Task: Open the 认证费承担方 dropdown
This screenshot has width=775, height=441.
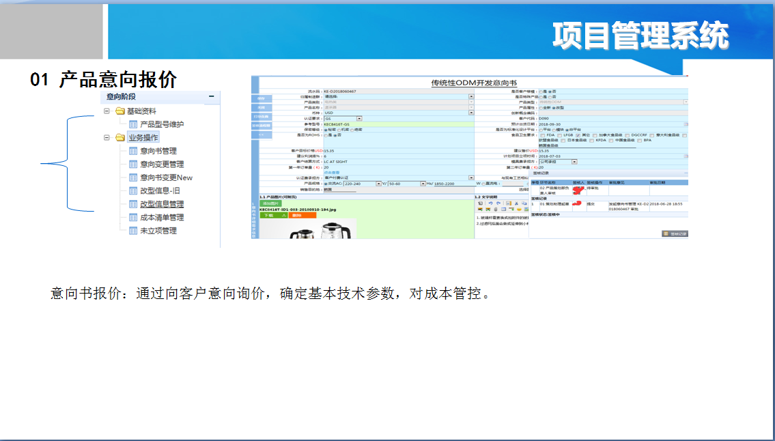Action: tap(471, 177)
